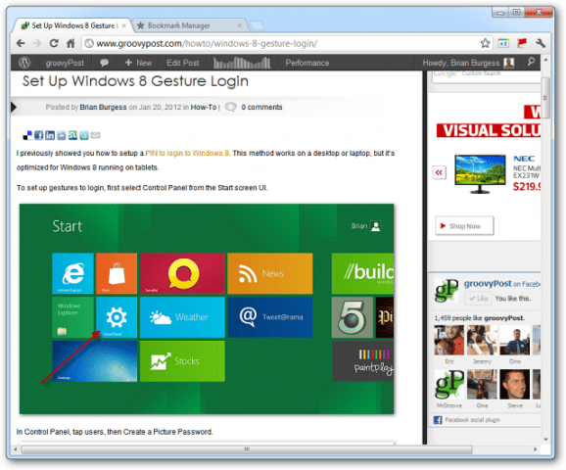Click the Google Custom Search box
The height and width of the screenshot is (470, 566).
coord(487,76)
